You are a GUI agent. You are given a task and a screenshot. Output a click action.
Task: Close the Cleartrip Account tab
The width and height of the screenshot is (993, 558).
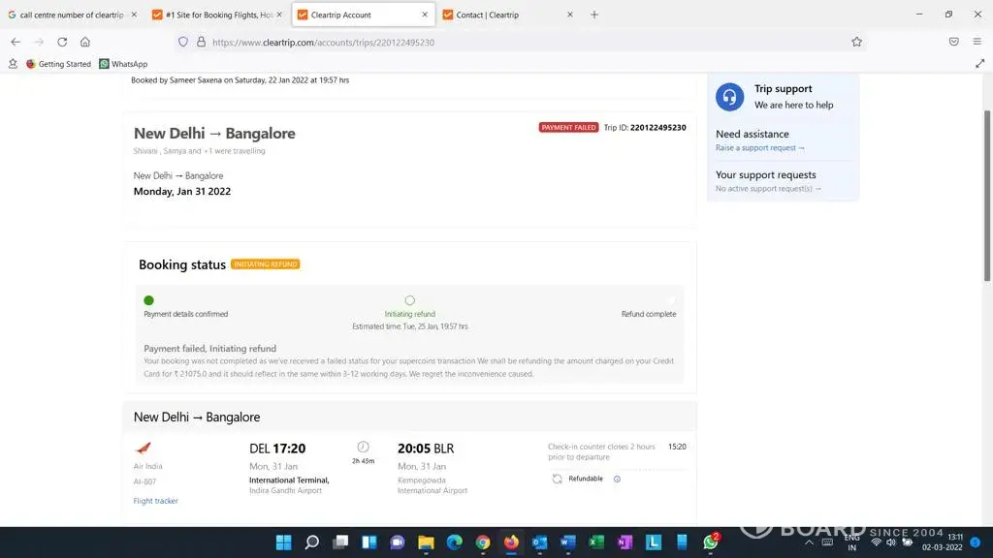click(425, 15)
